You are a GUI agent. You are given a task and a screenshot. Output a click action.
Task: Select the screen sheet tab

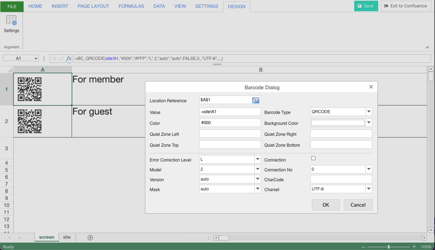click(47, 237)
